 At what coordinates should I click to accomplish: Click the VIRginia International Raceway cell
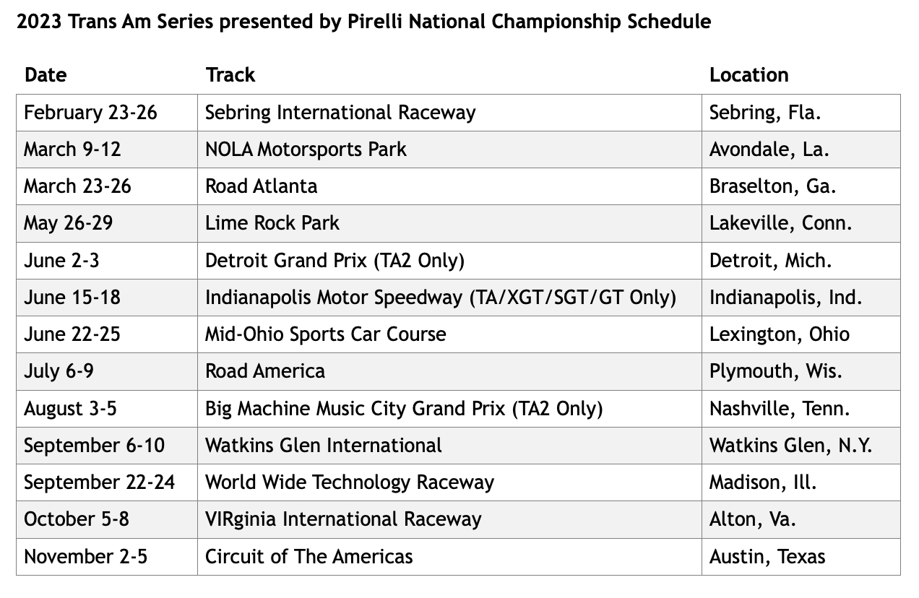pos(343,519)
